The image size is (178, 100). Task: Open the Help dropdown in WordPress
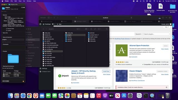click(167, 27)
